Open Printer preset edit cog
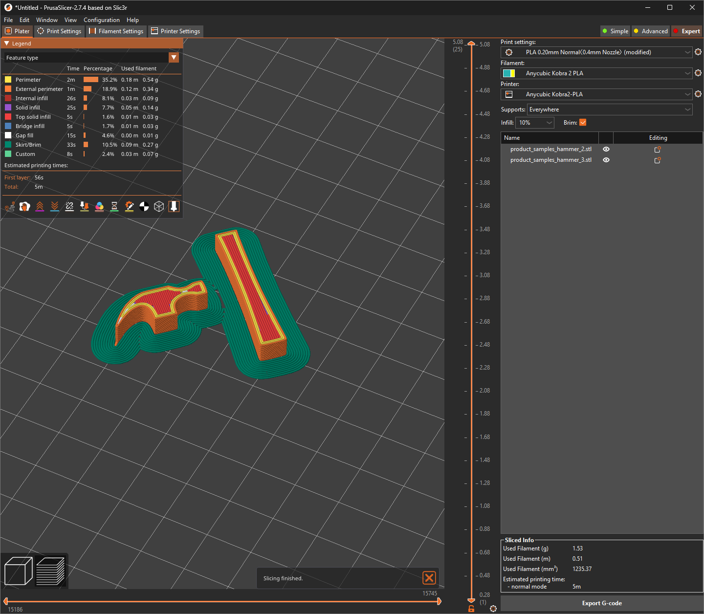Viewport: 704px width, 614px height. [x=698, y=94]
